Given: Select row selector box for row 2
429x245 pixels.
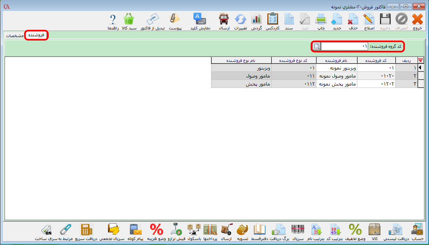Looking at the screenshot, I should 421,76.
